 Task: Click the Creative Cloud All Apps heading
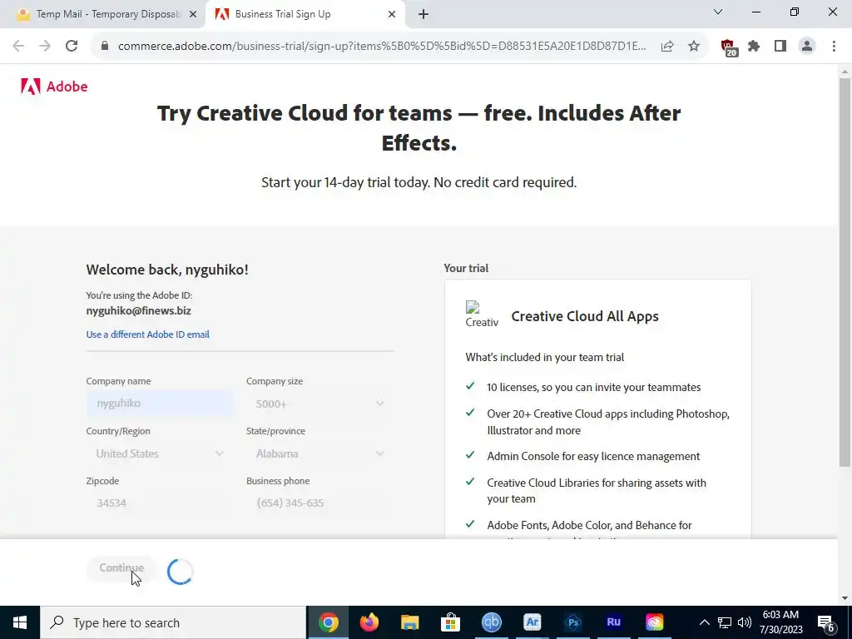point(585,316)
